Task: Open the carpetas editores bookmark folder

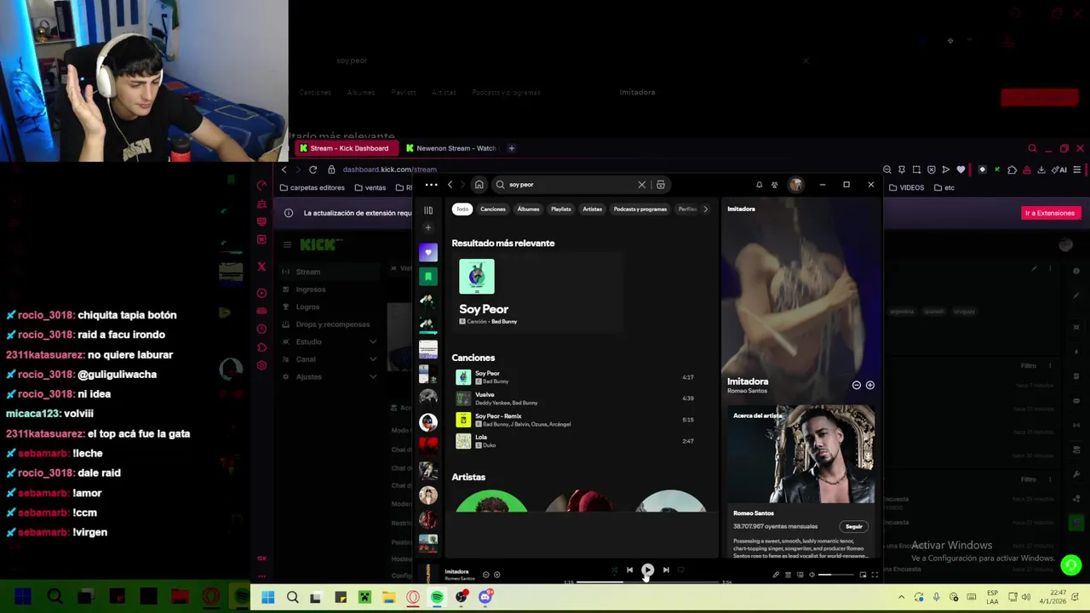Action: point(312,187)
